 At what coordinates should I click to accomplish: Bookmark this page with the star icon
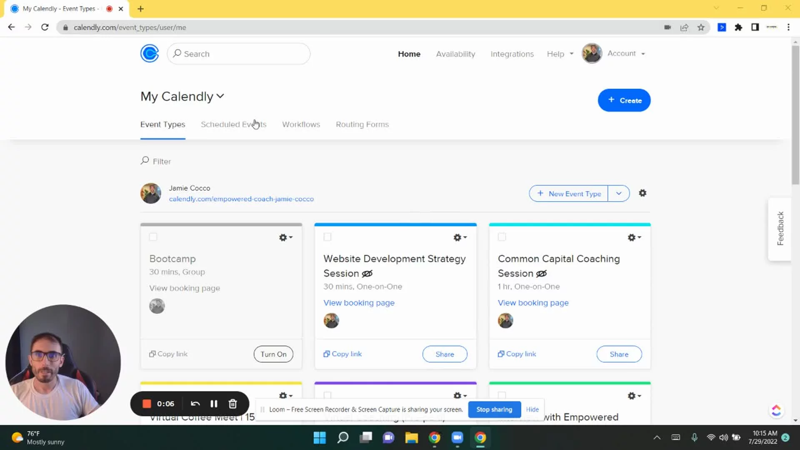701,27
